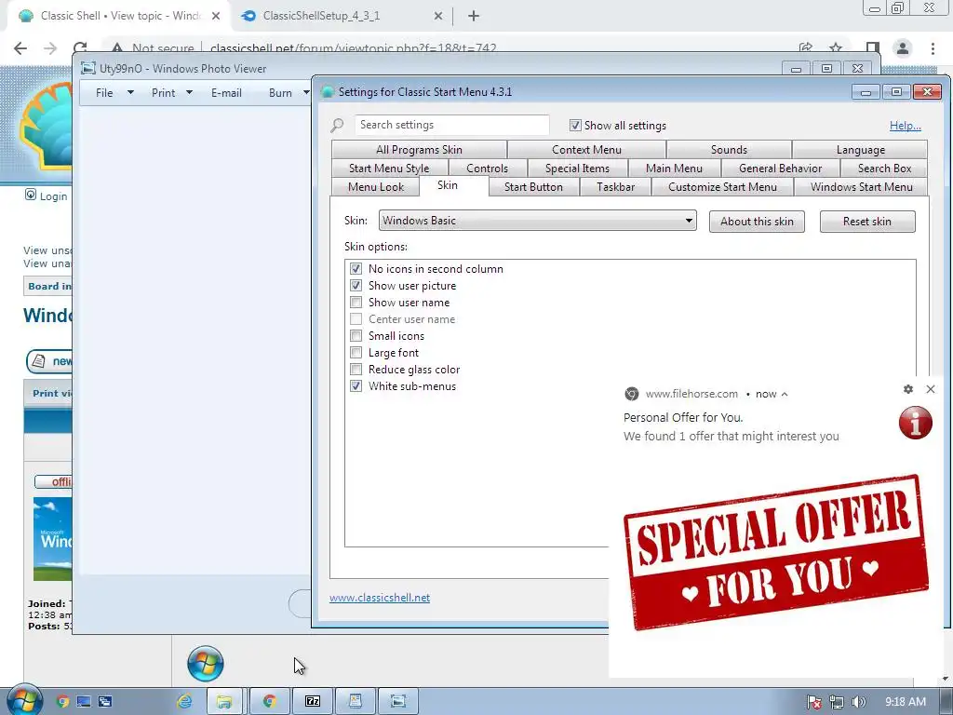Click into the Search settings field
The width and height of the screenshot is (953, 715).
pos(451,125)
